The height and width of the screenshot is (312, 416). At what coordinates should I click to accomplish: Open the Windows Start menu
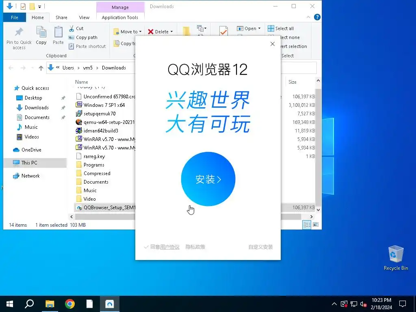point(10,304)
